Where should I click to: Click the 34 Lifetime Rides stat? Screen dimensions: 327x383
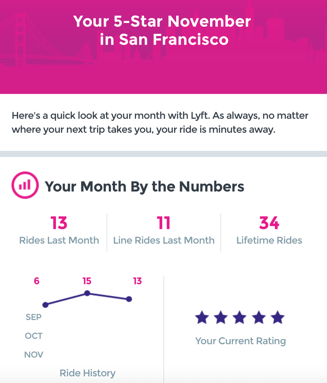[x=269, y=230]
